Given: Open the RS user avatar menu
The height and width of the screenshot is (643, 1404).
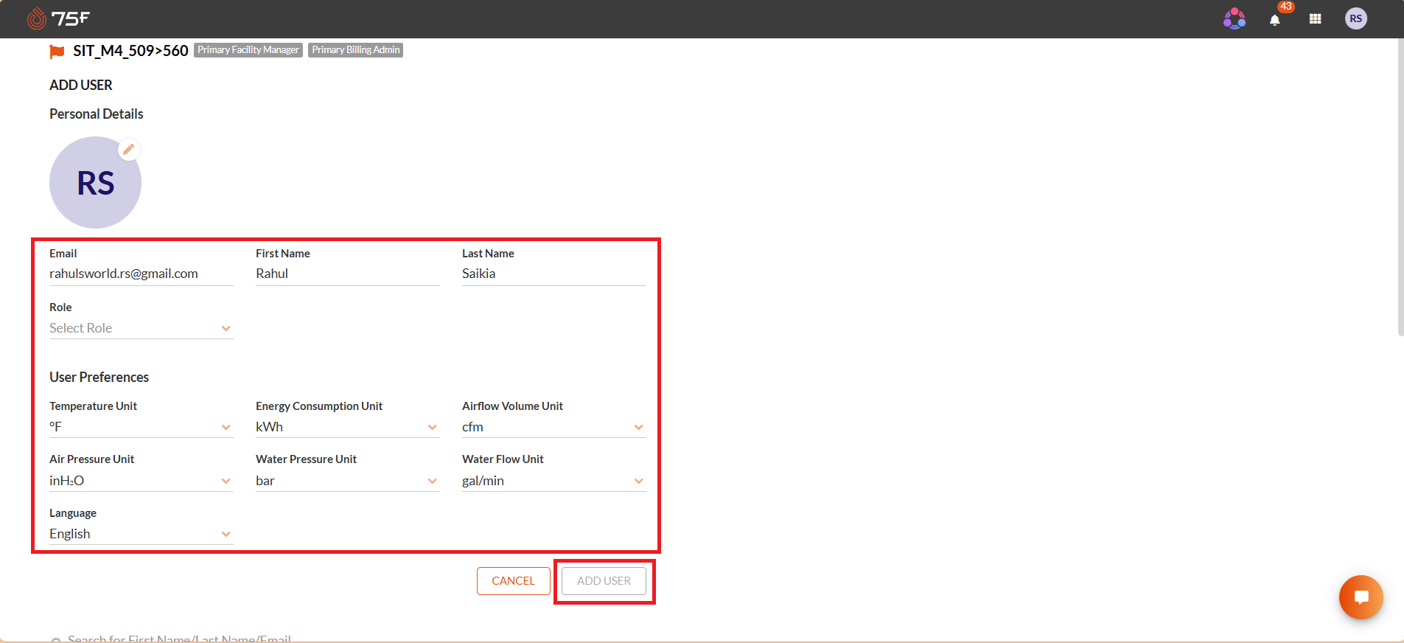Looking at the screenshot, I should pos(1355,19).
